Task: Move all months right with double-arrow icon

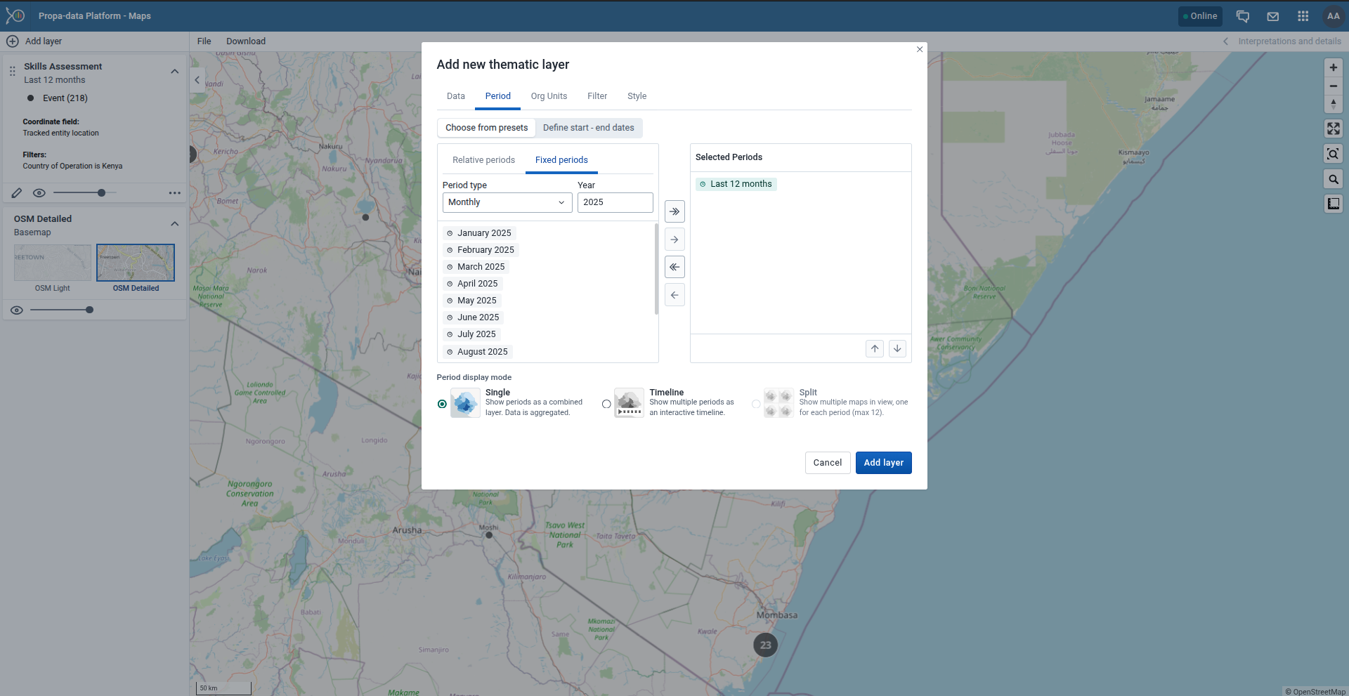Action: [x=674, y=211]
